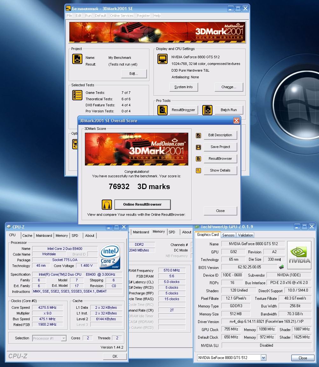The width and height of the screenshot is (319, 367).
Task: Click the CPU-Z title bar app icon
Action: coord(9,227)
